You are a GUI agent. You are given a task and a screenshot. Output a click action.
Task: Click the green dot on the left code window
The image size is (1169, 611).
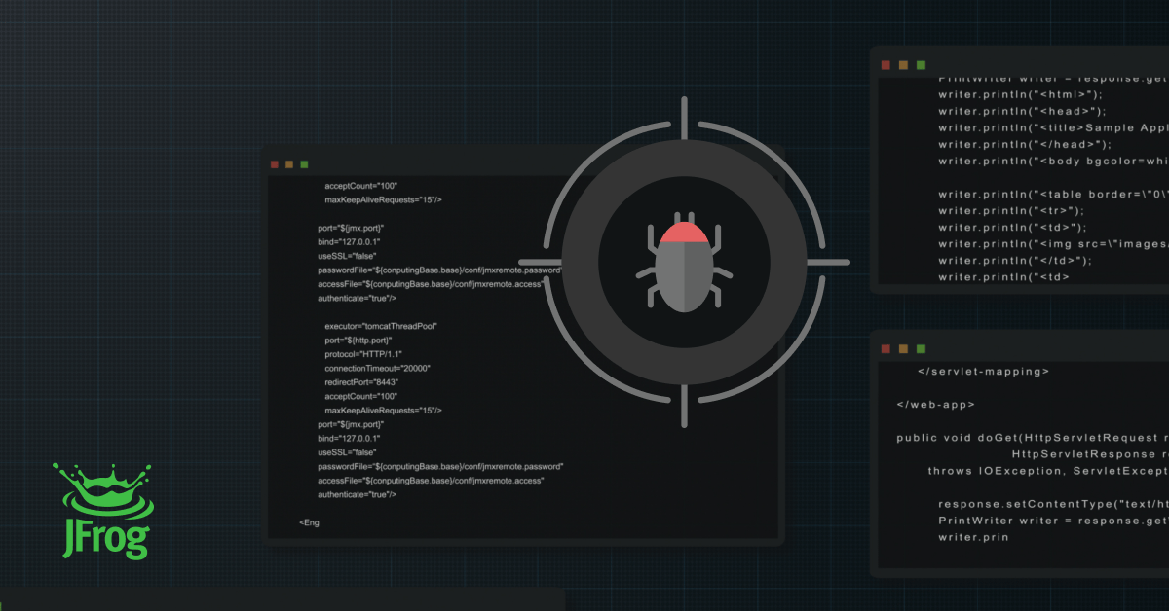(x=304, y=164)
